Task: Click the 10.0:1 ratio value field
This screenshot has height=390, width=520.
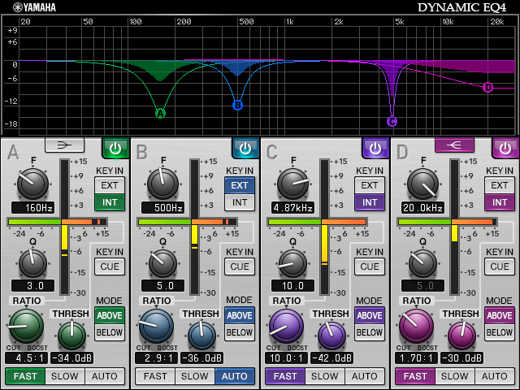Action: (286, 358)
